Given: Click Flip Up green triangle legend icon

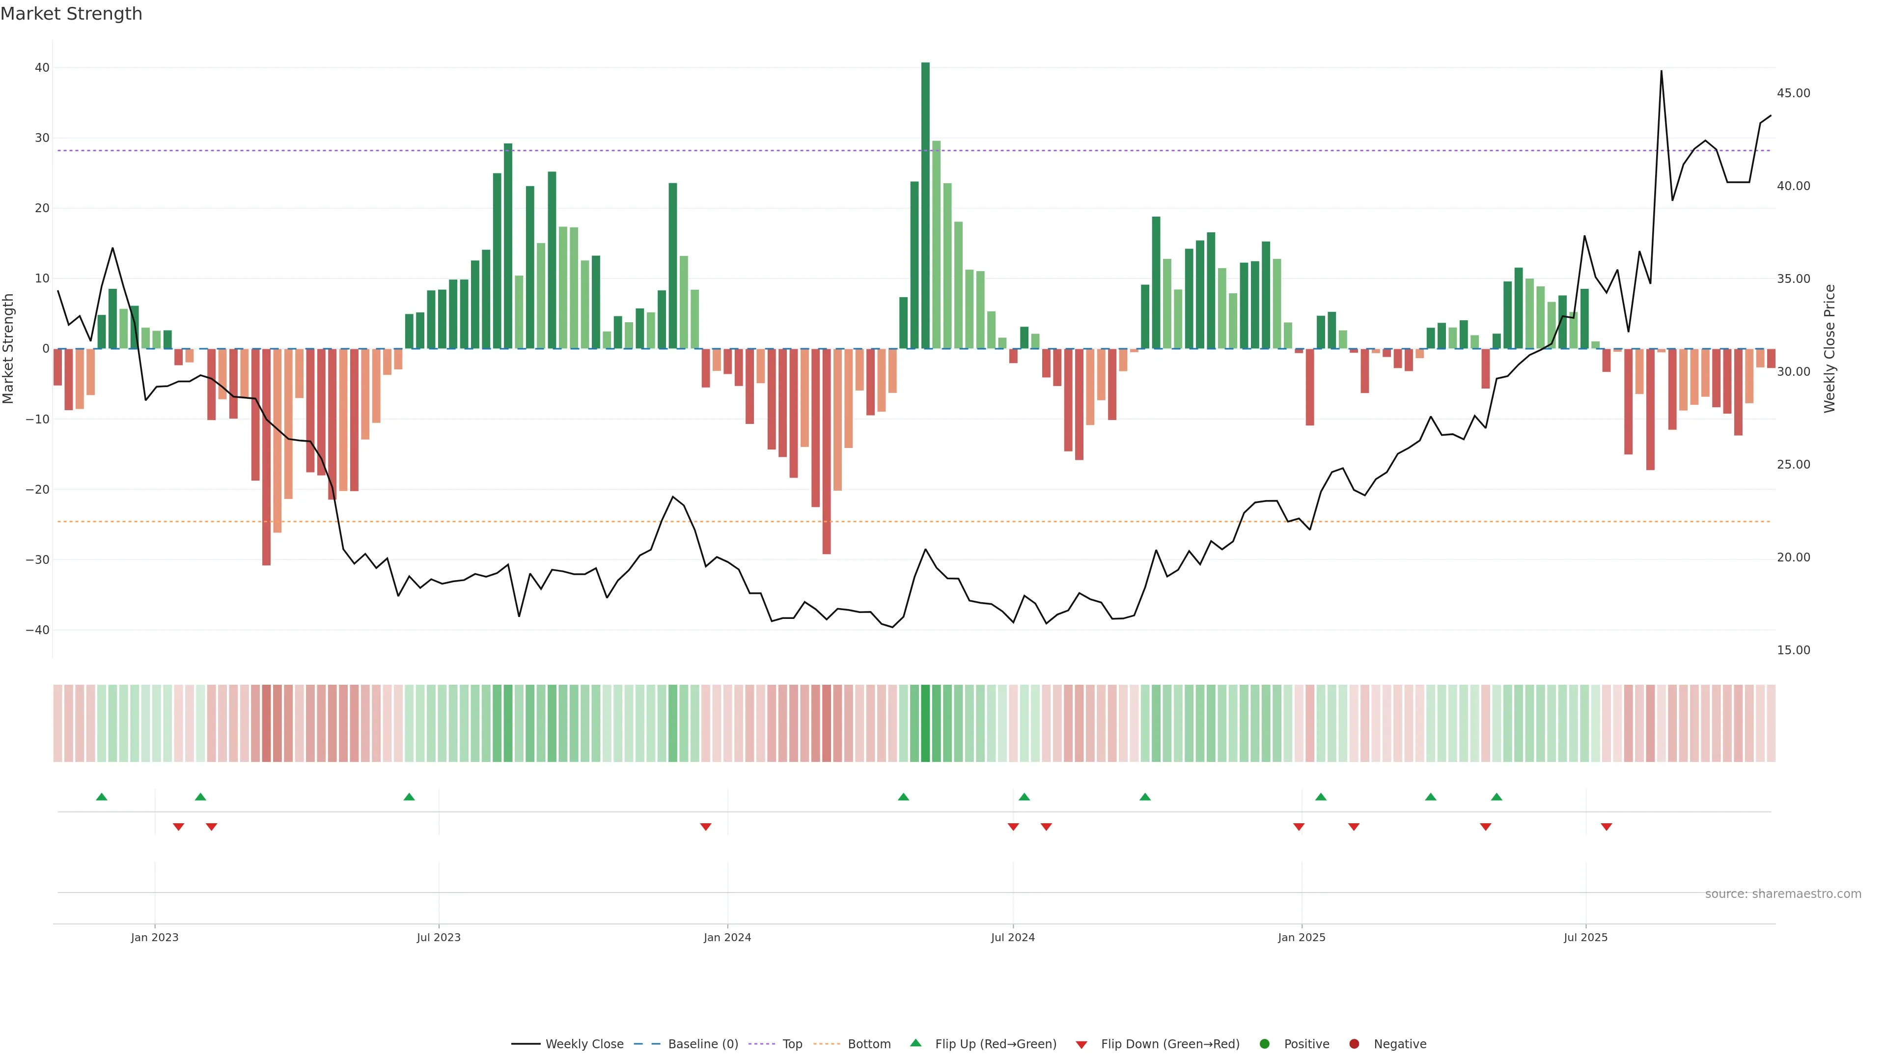Looking at the screenshot, I should click(915, 1043).
